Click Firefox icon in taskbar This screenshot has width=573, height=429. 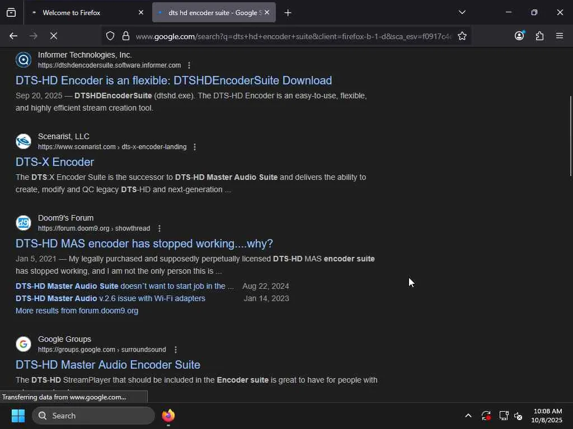click(168, 416)
